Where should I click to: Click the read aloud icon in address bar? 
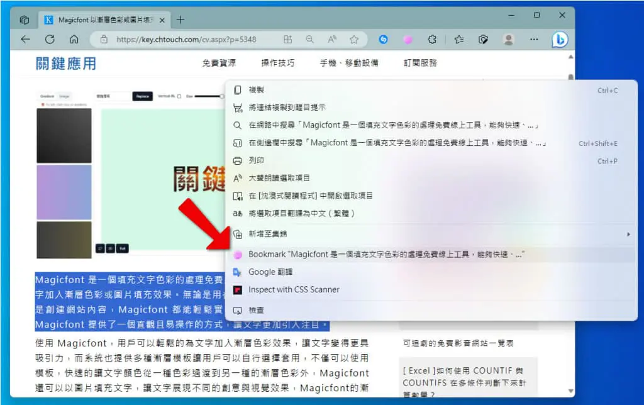coord(332,40)
